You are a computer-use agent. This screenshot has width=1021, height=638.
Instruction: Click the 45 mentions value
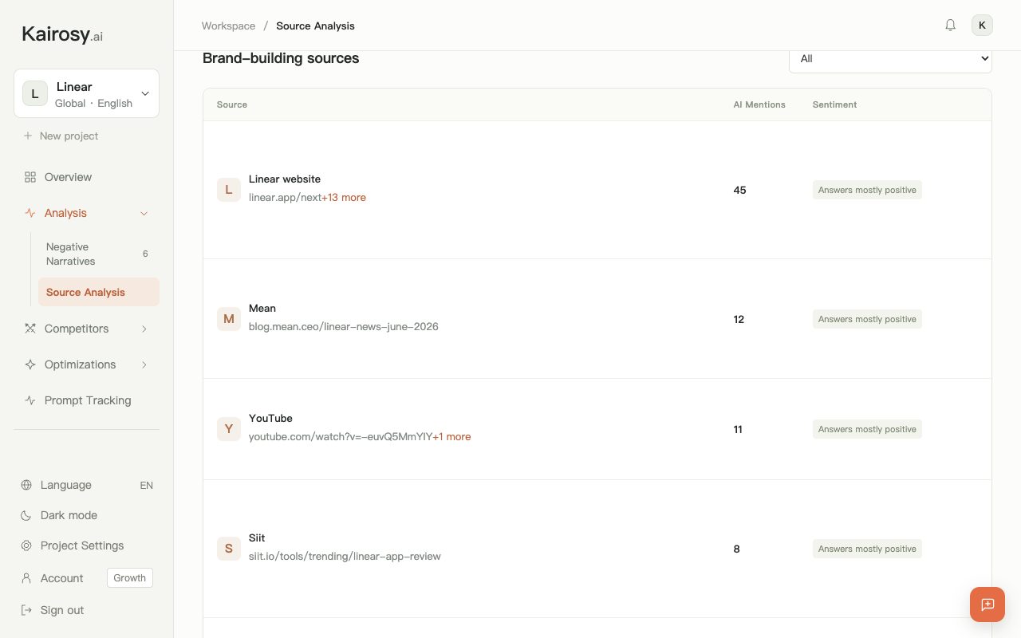(x=739, y=190)
